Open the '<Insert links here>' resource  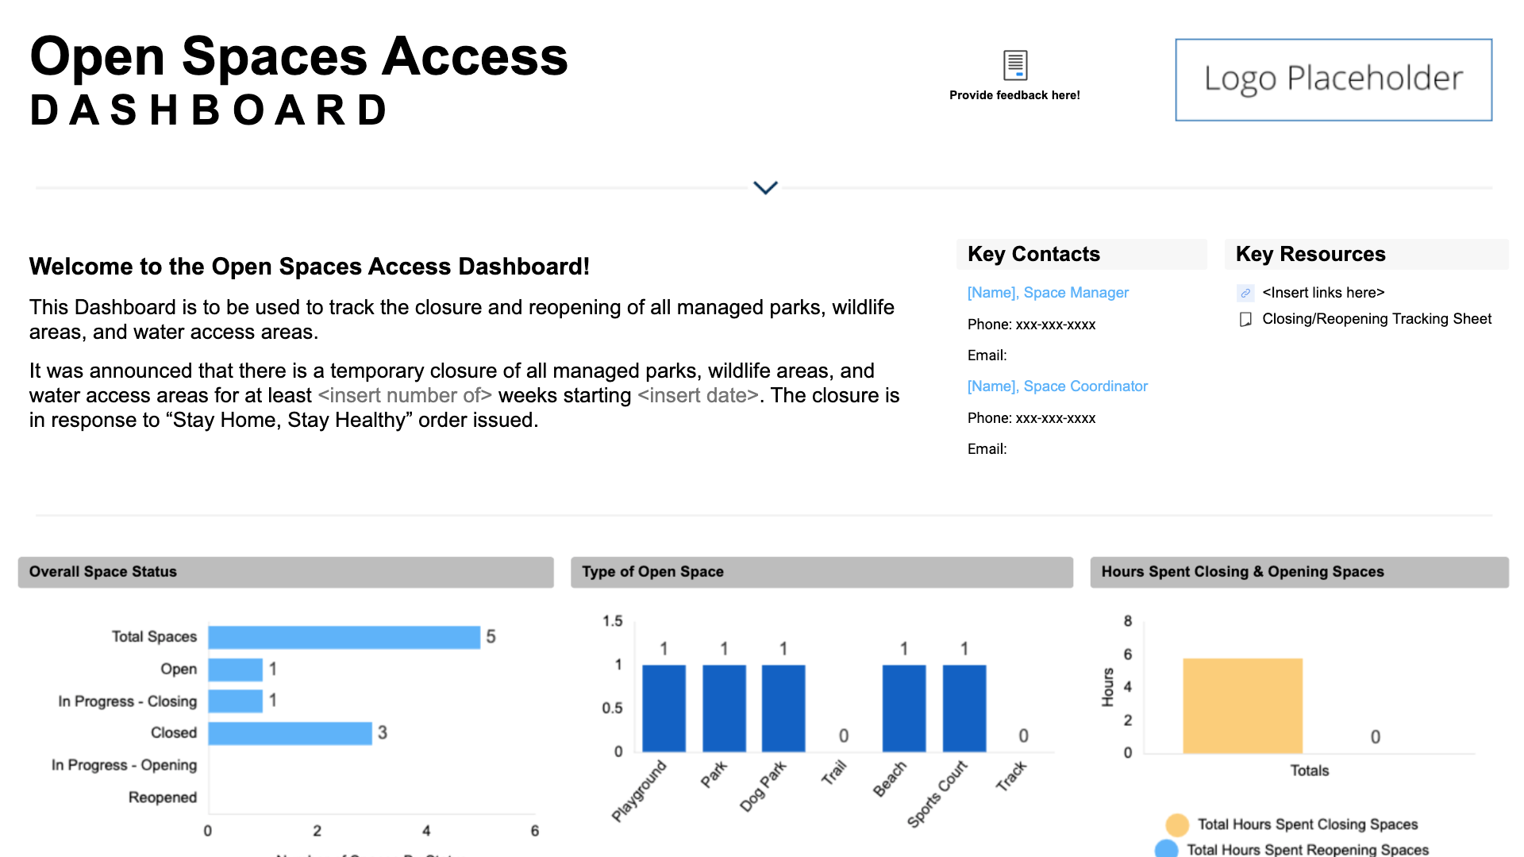point(1323,293)
